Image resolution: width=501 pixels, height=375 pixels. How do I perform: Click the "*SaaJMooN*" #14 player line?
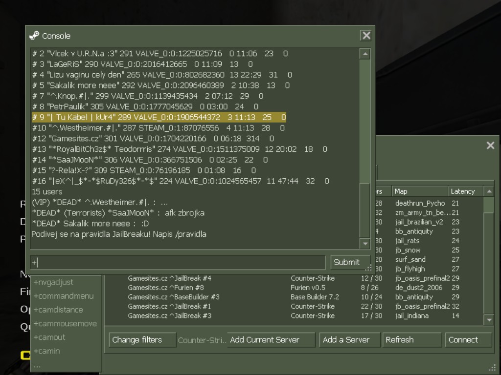pyautogui.click(x=150, y=160)
